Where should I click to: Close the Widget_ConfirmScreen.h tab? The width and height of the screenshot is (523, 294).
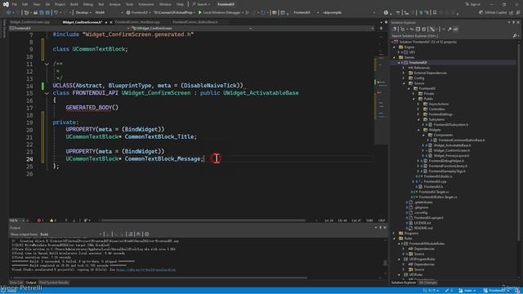coord(111,22)
